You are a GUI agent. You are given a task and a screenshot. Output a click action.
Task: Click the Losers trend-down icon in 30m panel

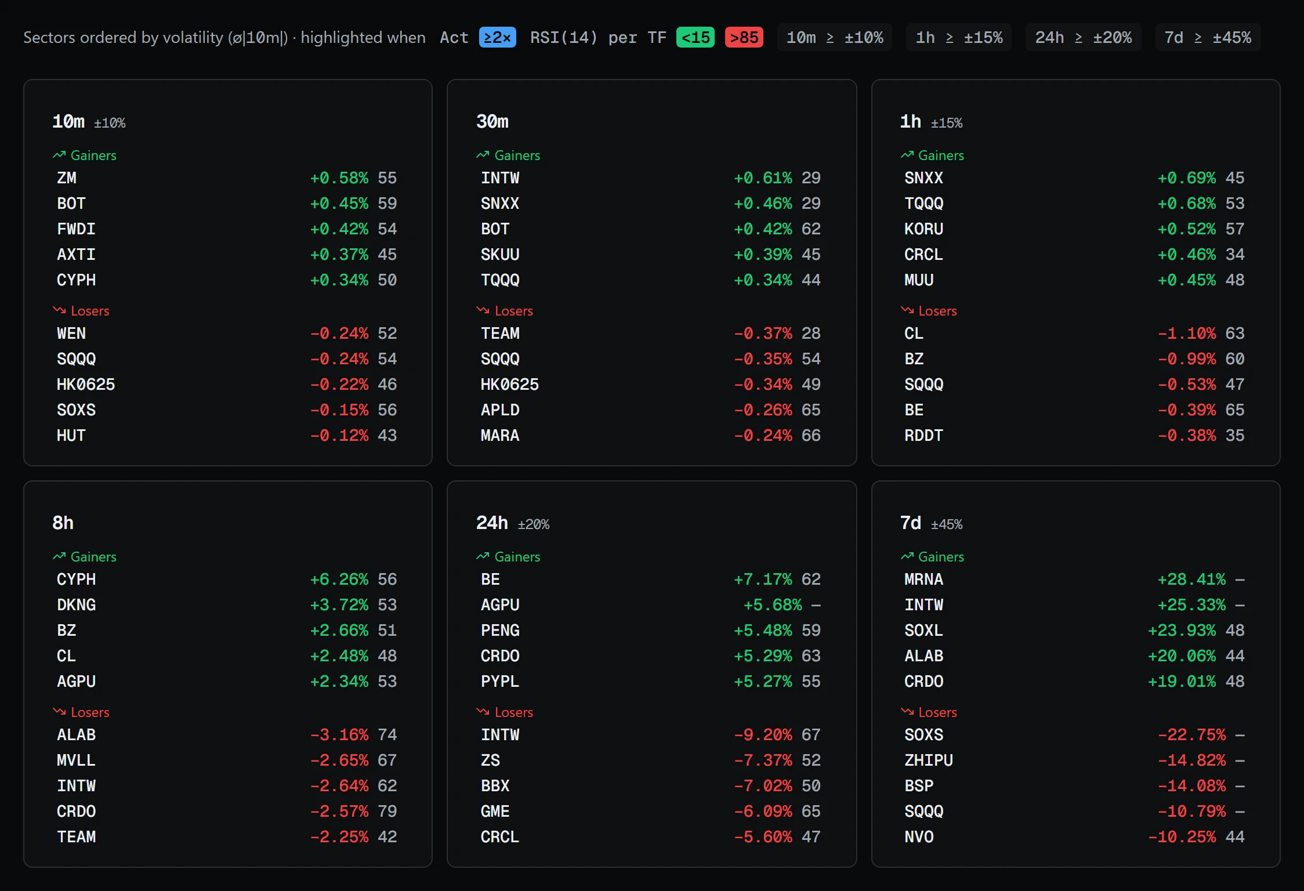click(483, 310)
